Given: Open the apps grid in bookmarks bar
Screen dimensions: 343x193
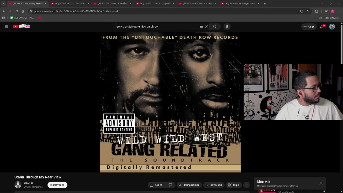Looking at the screenshot, I should [3, 18].
